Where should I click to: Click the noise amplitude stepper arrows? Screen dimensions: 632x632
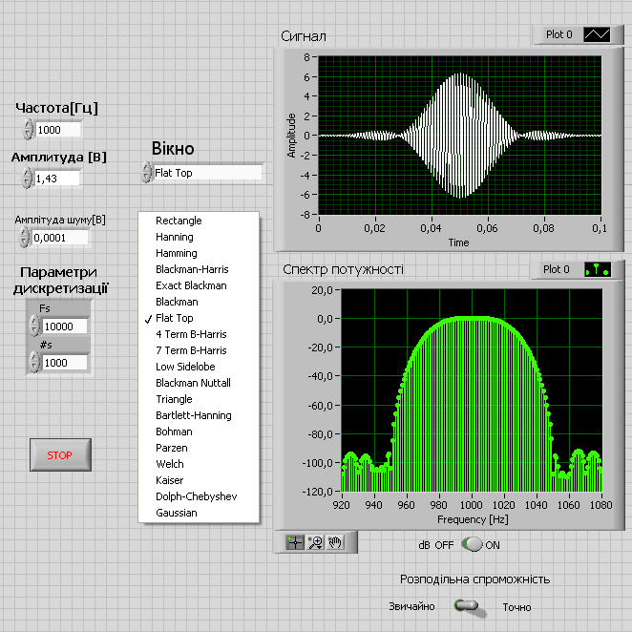pyautogui.click(x=25, y=238)
